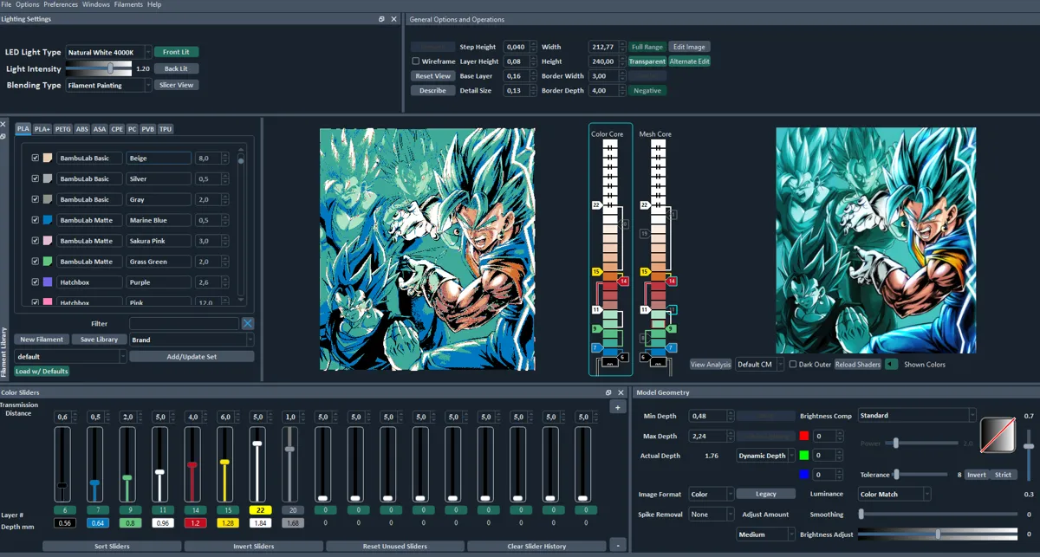
Task: Switch to the TPU filament tab
Action: click(x=165, y=129)
